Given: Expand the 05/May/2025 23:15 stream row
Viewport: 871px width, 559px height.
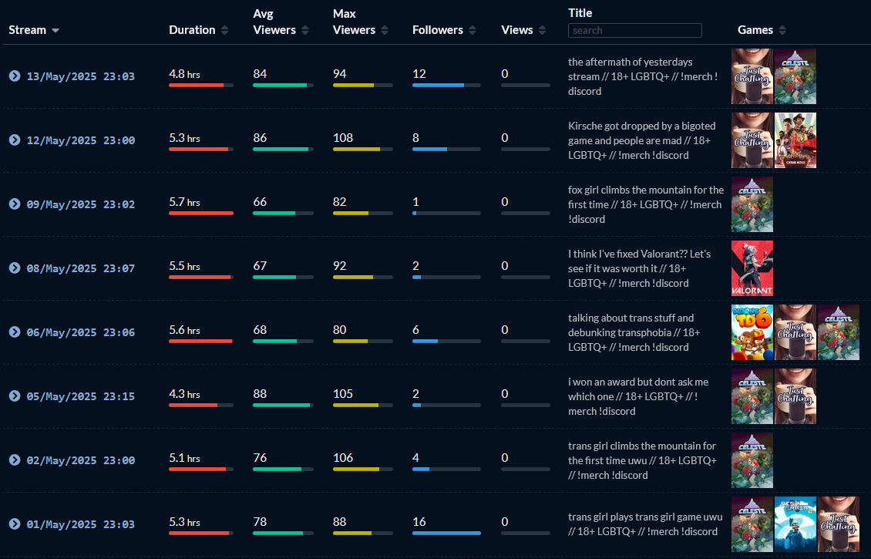Looking at the screenshot, I should pyautogui.click(x=15, y=396).
